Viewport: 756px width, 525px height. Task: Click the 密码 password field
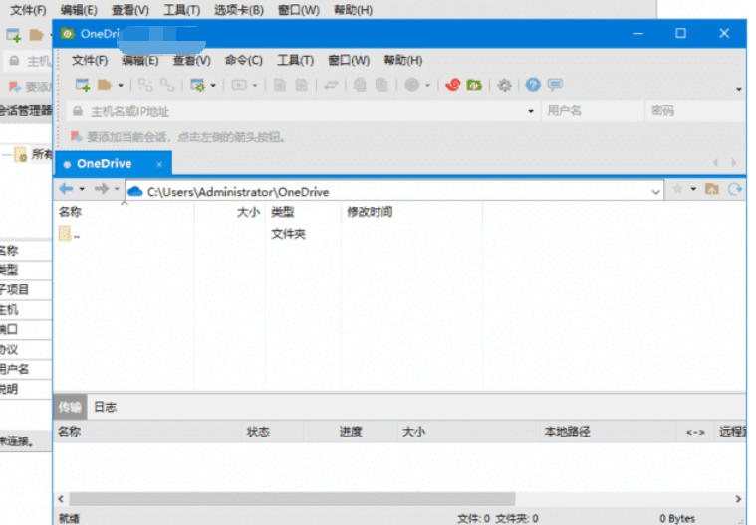pyautogui.click(x=695, y=111)
